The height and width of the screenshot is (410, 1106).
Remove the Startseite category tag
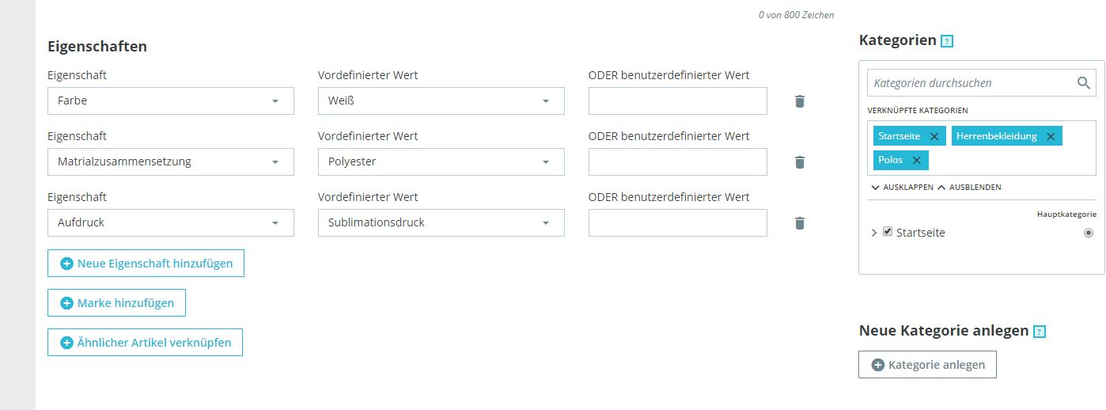[x=934, y=137]
